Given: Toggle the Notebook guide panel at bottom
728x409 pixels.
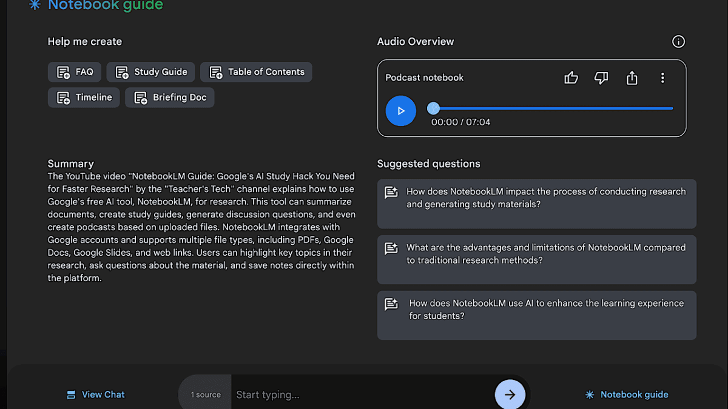Looking at the screenshot, I should click(x=627, y=394).
